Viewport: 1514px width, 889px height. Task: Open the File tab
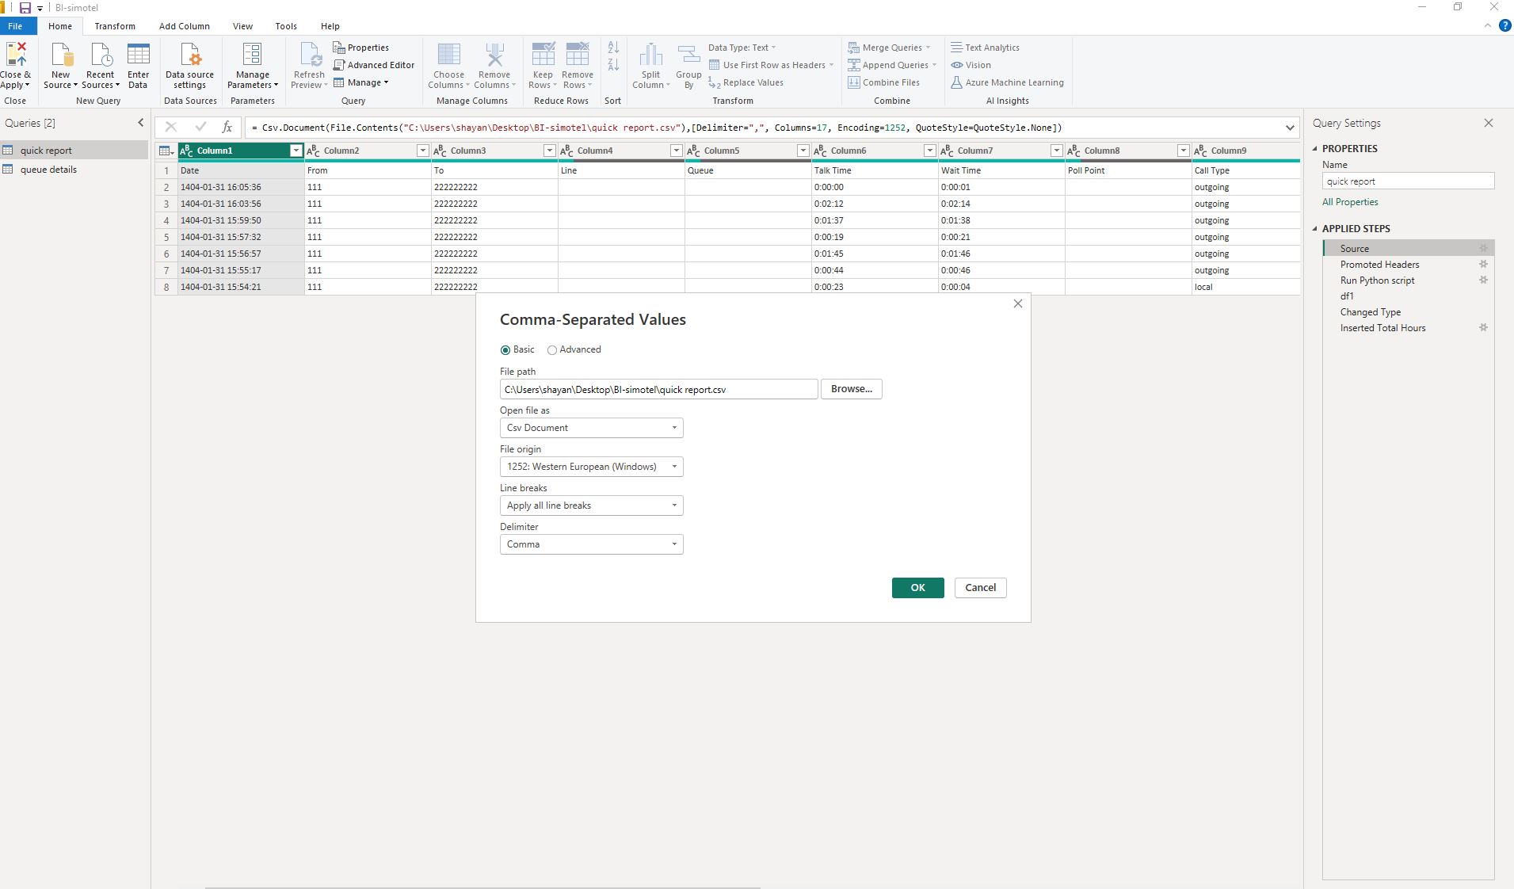(x=15, y=26)
